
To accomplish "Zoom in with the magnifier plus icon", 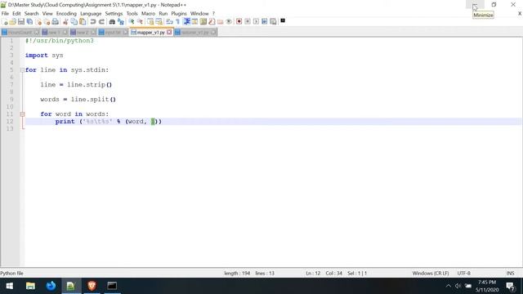I will [x=132, y=22].
